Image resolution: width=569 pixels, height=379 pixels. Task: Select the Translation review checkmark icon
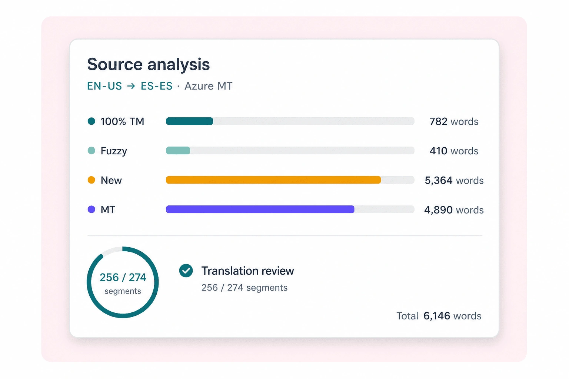point(186,271)
